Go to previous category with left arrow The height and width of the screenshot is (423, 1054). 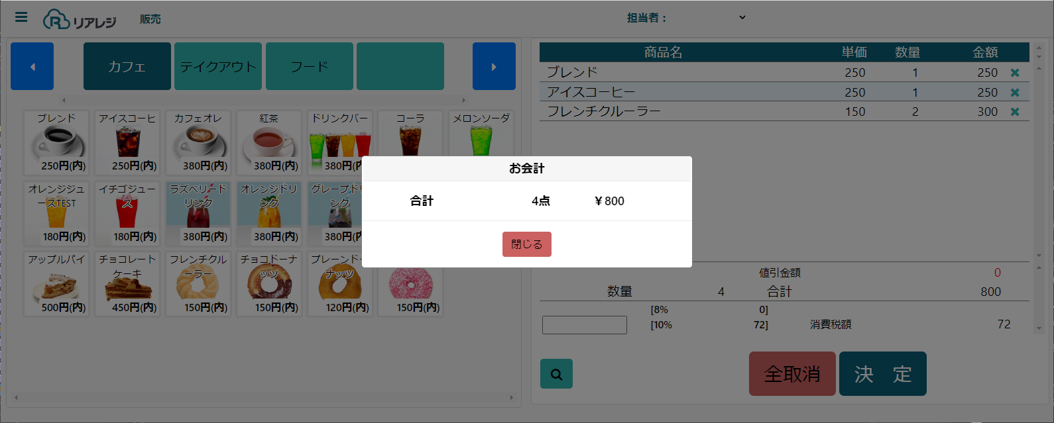click(32, 66)
